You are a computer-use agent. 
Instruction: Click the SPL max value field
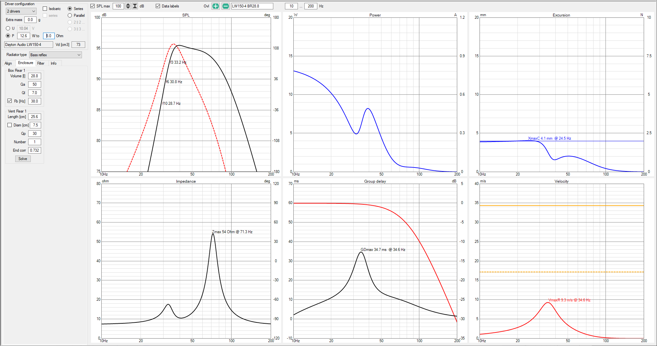point(119,6)
